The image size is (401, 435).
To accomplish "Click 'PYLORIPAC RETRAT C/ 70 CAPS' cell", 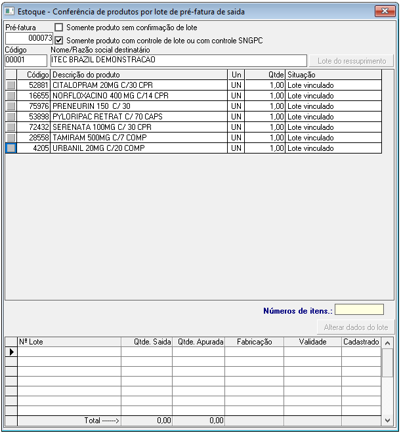I will click(x=138, y=117).
